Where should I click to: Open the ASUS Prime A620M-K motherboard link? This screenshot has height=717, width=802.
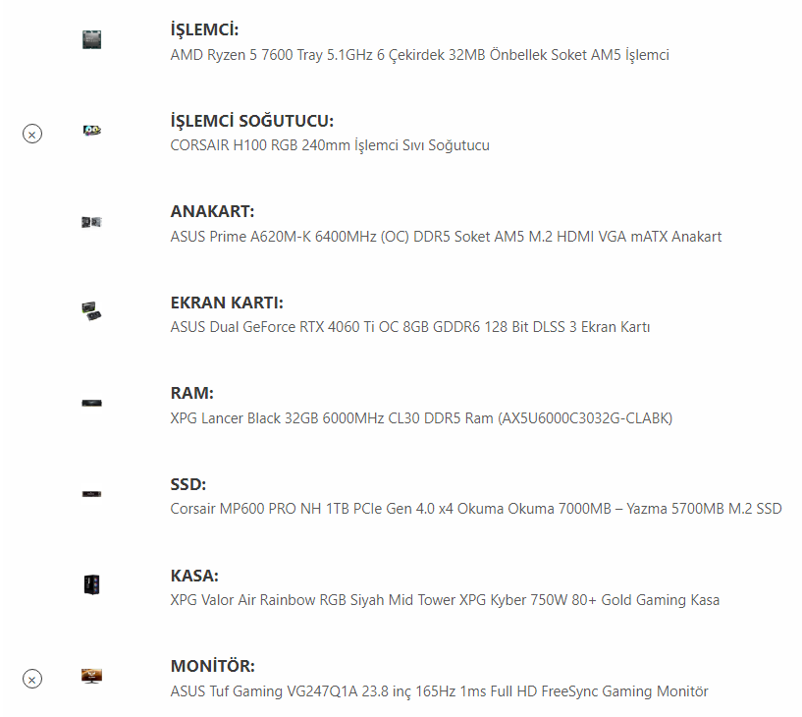click(446, 237)
